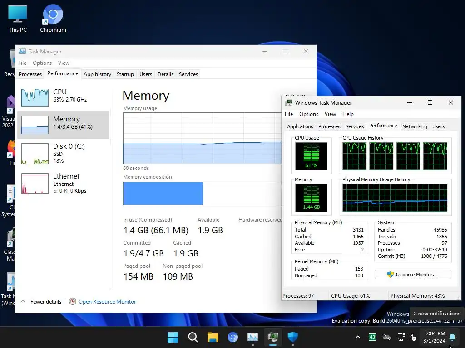This screenshot has width=465, height=348.
Task: Open the notification bell icon
Action: point(453,337)
